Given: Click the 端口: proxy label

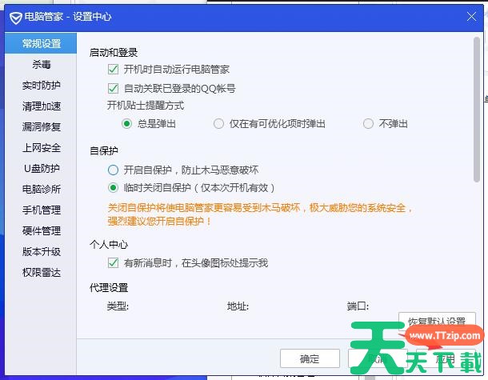Looking at the screenshot, I should (358, 306).
